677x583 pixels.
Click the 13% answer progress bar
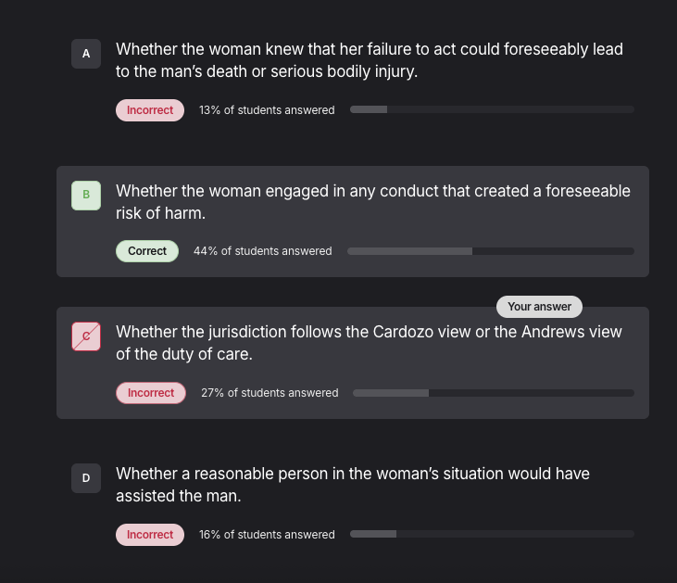pyautogui.click(x=492, y=110)
